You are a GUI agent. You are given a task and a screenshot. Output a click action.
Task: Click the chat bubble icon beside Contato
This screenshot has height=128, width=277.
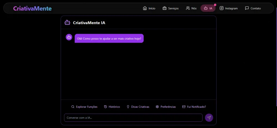point(247,8)
